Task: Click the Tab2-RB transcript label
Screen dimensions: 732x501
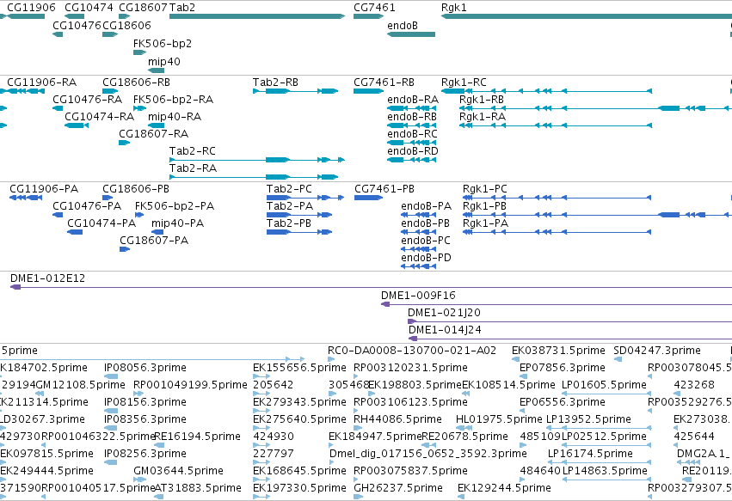Action: (275, 82)
